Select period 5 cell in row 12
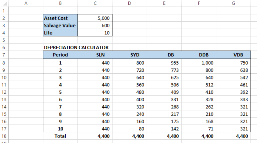This screenshot has width=257, height=143. pos(60,92)
